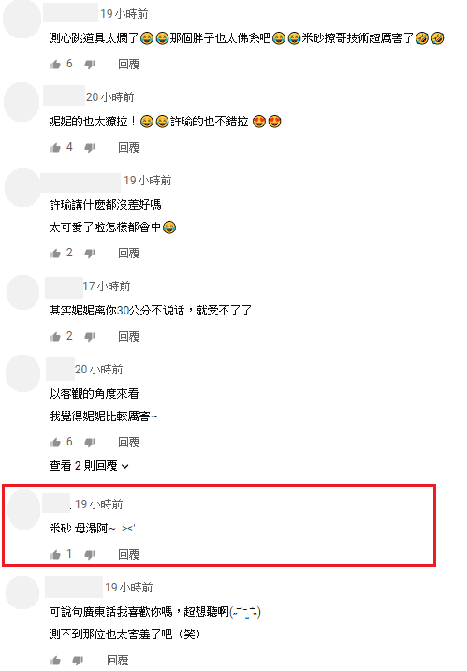Dislike the comment 以客觀的角度來看
Viewport: 467px width, 671px height.
pos(90,443)
